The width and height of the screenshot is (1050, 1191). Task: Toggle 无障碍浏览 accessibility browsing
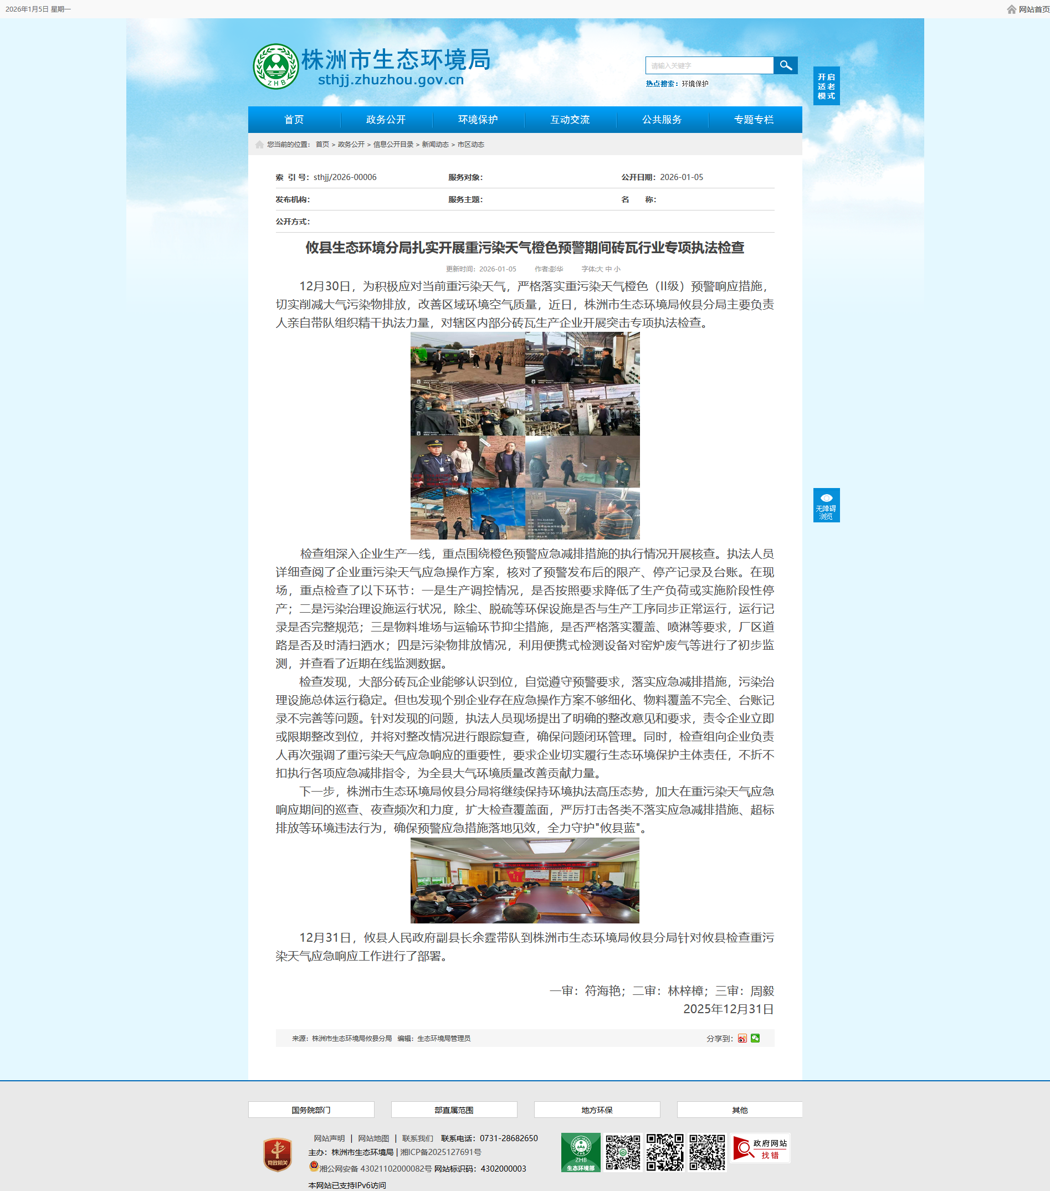tap(826, 505)
